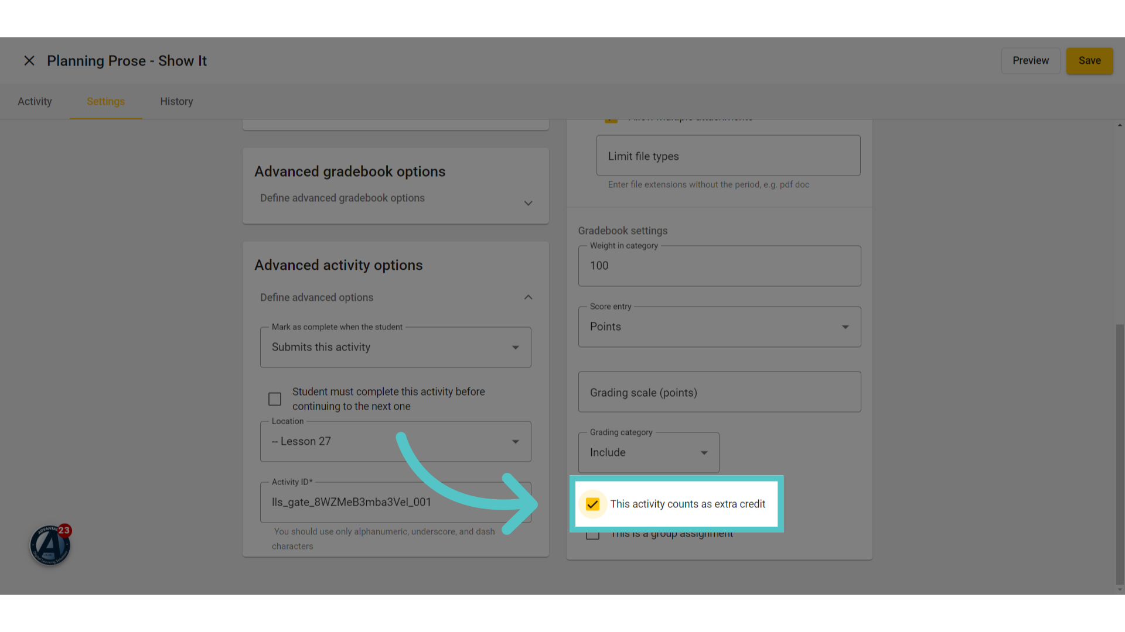Open the Grading category Include dropdown
Screen dimensions: 1125x632
tap(649, 452)
